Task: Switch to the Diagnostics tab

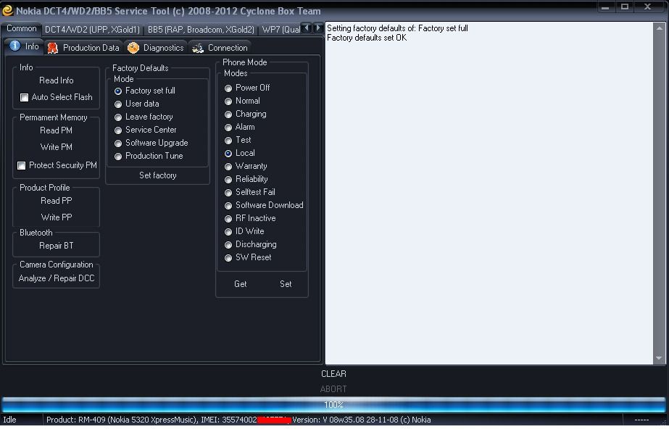Action: tap(155, 48)
